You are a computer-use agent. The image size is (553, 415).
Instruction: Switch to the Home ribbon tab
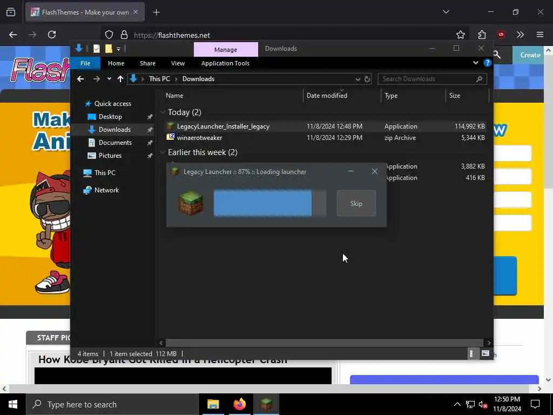pyautogui.click(x=116, y=63)
